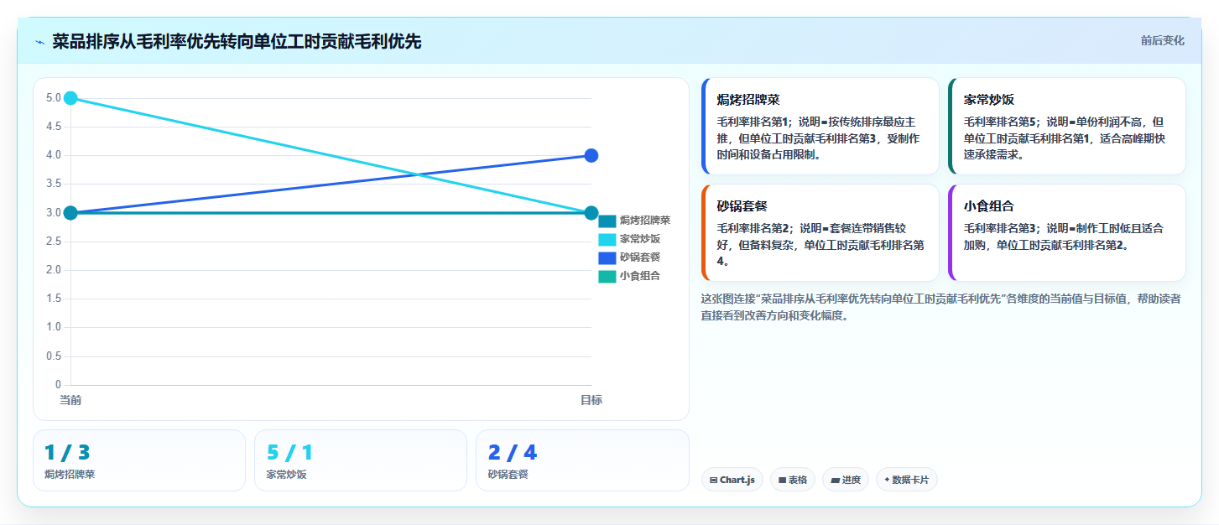Click the 4.5 y-axis tick label
1219x525 pixels.
[54, 127]
